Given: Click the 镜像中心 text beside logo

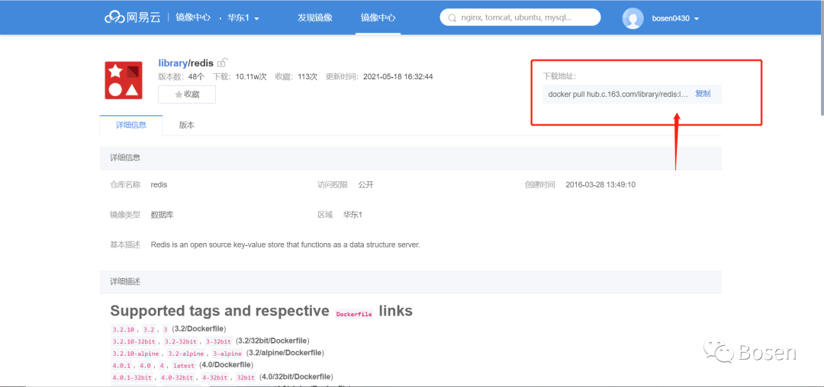Looking at the screenshot, I should (x=193, y=18).
